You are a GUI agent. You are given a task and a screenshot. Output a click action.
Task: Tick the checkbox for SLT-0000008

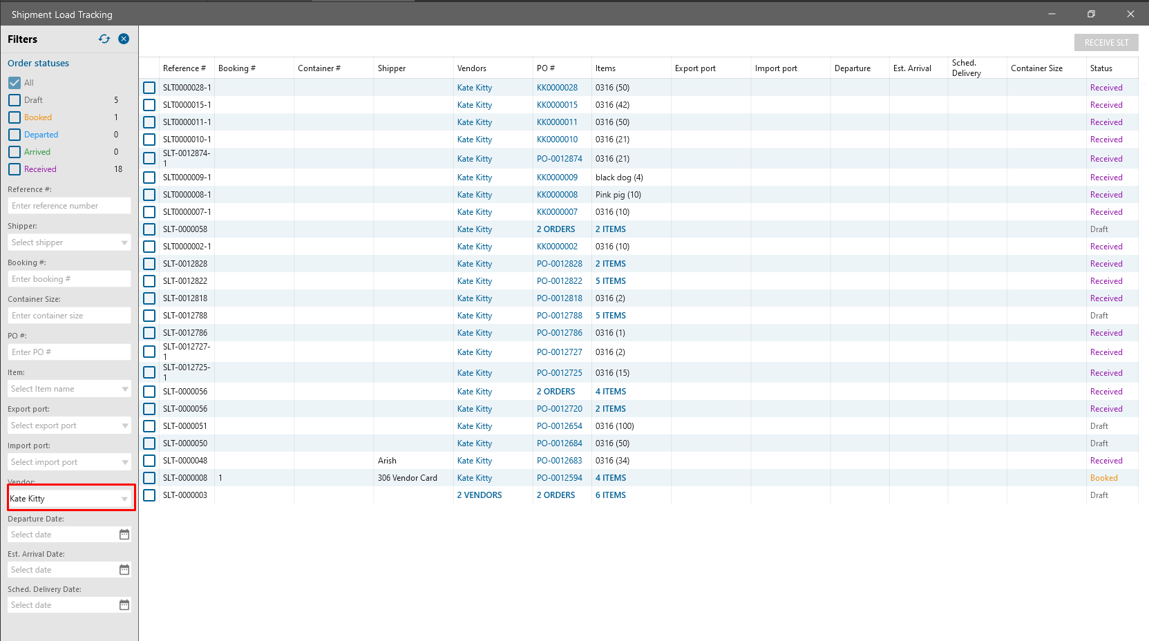coord(149,478)
